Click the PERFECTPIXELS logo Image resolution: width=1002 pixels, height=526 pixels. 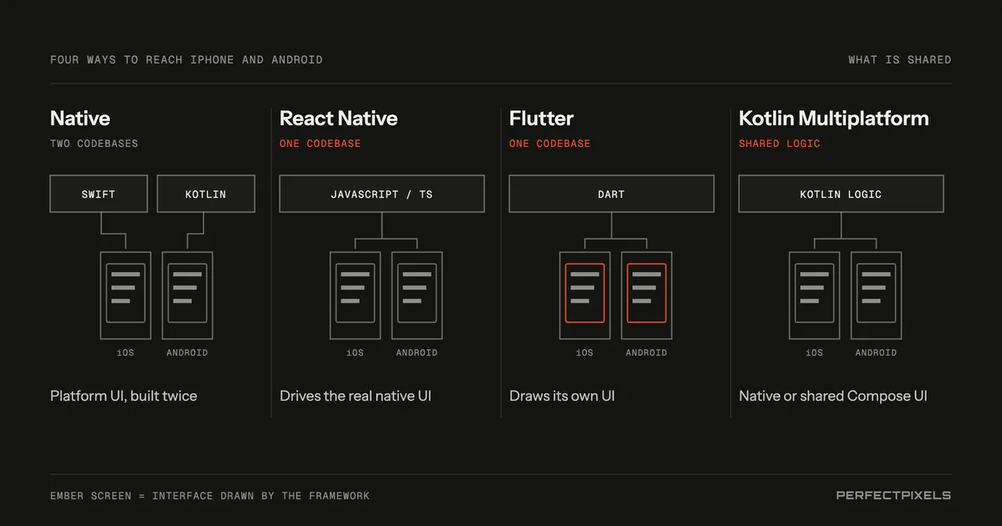point(893,495)
